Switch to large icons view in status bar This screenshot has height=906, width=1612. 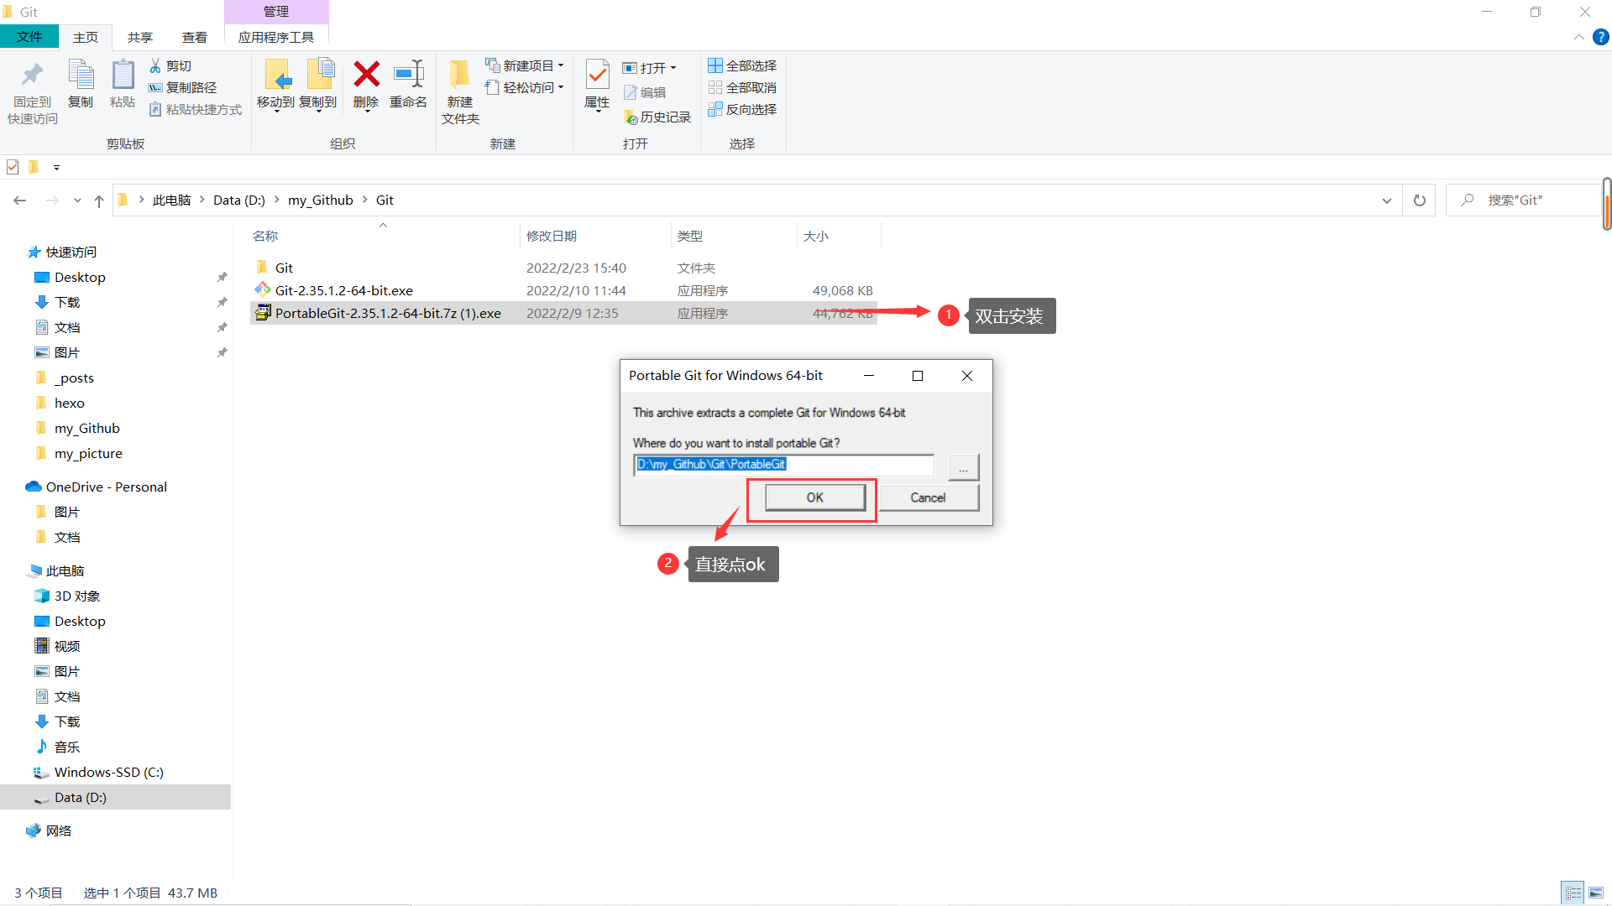coord(1596,893)
